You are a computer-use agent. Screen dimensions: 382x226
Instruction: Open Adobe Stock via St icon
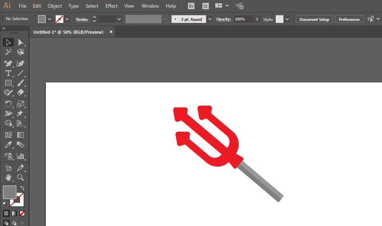pyautogui.click(x=206, y=6)
